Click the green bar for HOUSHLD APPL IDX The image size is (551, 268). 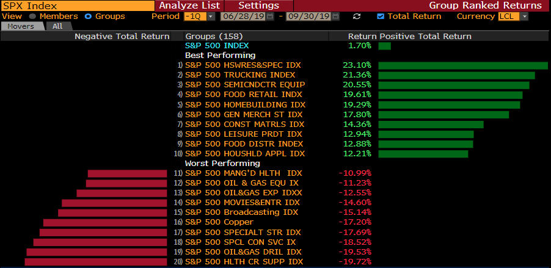pyautogui.click(x=423, y=154)
